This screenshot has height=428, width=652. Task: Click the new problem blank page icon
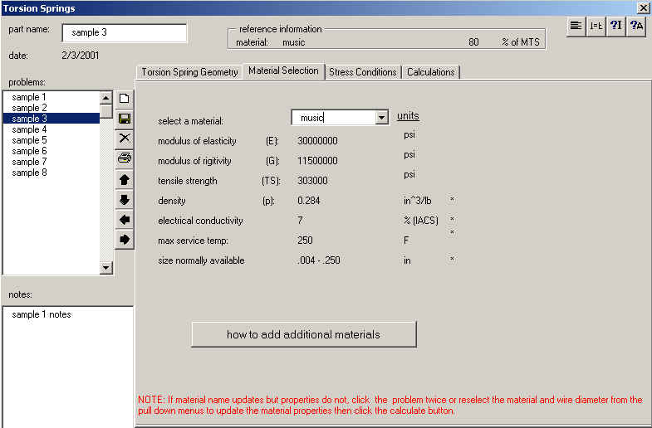tap(125, 99)
